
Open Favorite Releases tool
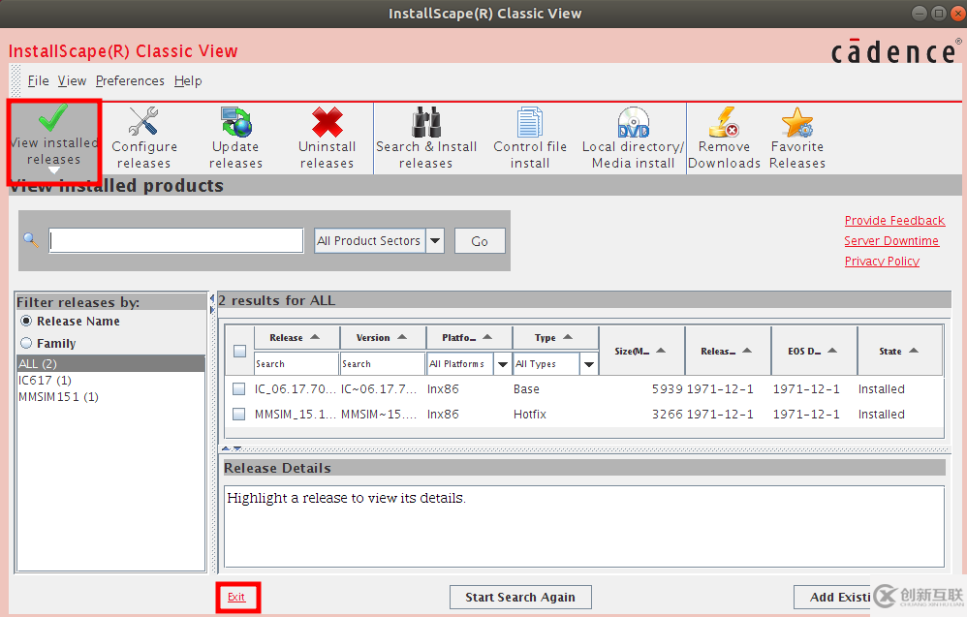click(x=796, y=139)
